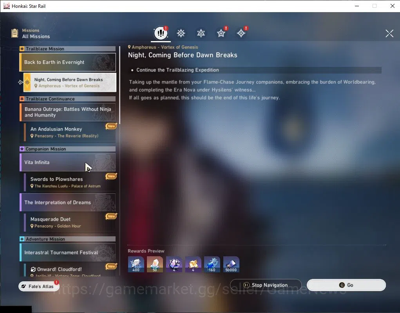The image size is (400, 313).
Task: Click the Amphoreus - Vortex of Genesis location label
Action: click(163, 47)
